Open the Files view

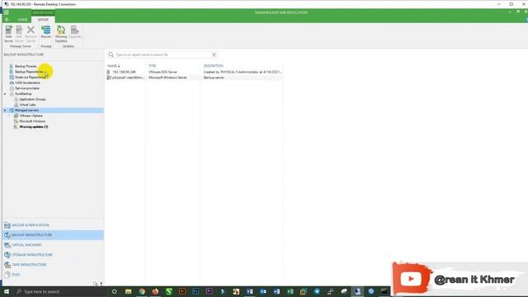tap(53, 275)
